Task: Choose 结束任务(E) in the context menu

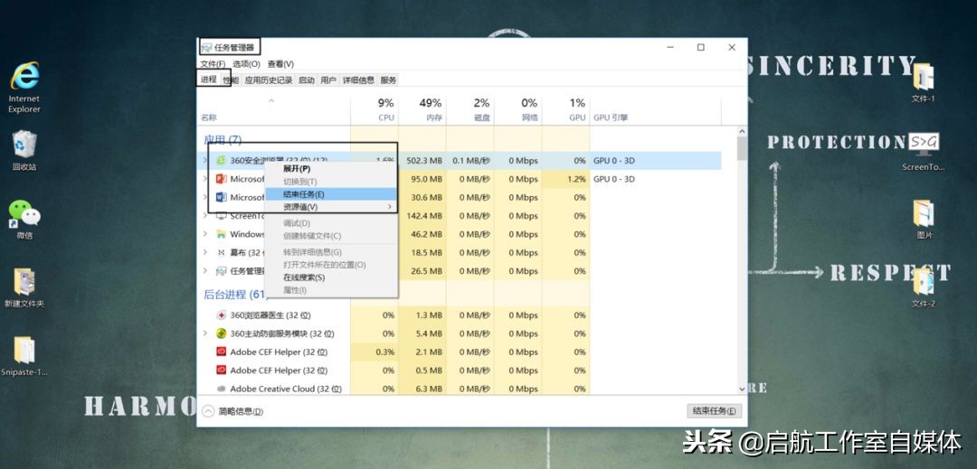Action: point(331,194)
